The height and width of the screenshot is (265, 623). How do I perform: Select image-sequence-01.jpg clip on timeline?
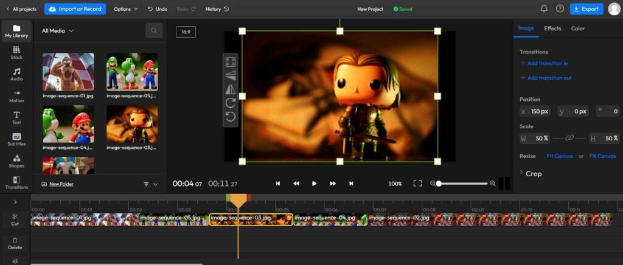point(85,219)
